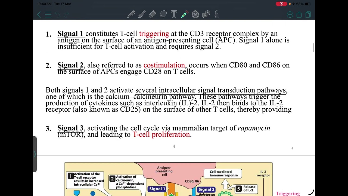
Task: Click the red word 'costimulation'
Action: pos(164,65)
